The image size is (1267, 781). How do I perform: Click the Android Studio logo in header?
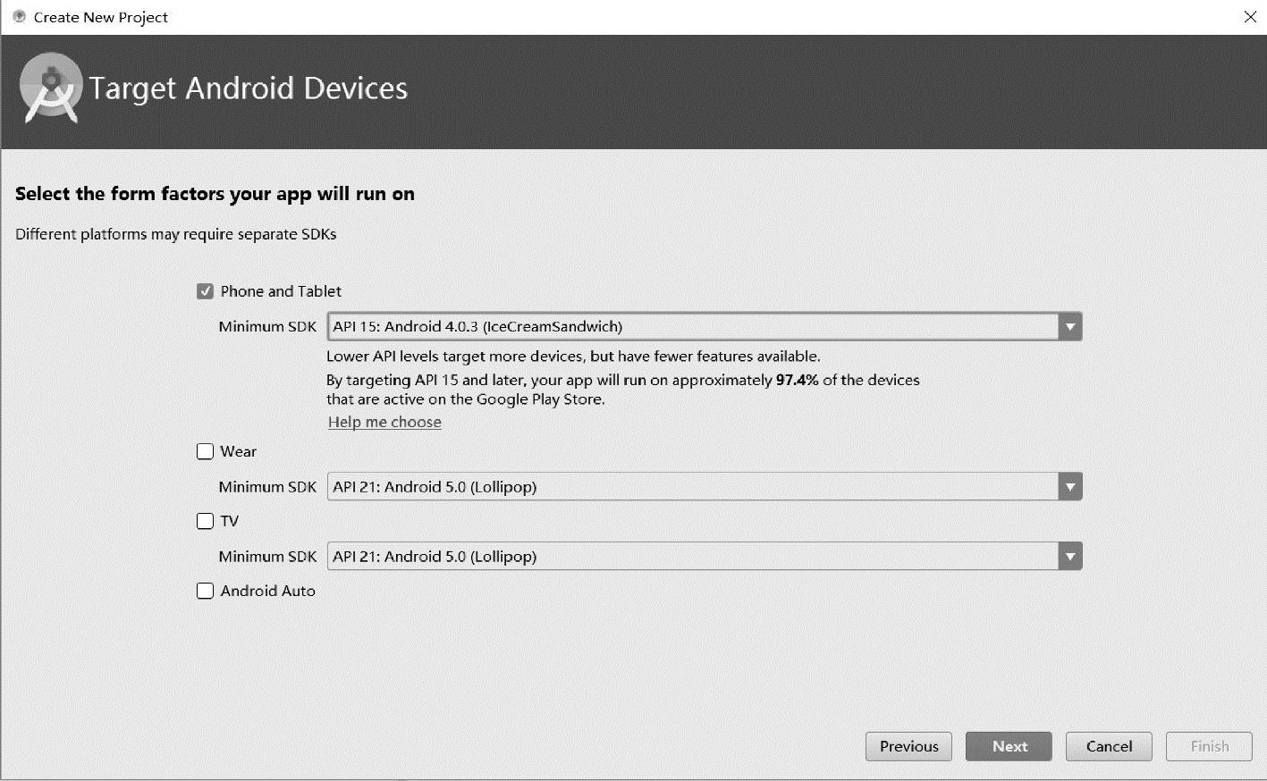pyautogui.click(x=51, y=88)
